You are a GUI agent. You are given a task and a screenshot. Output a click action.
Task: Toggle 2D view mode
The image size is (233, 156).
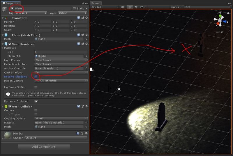point(122,7)
